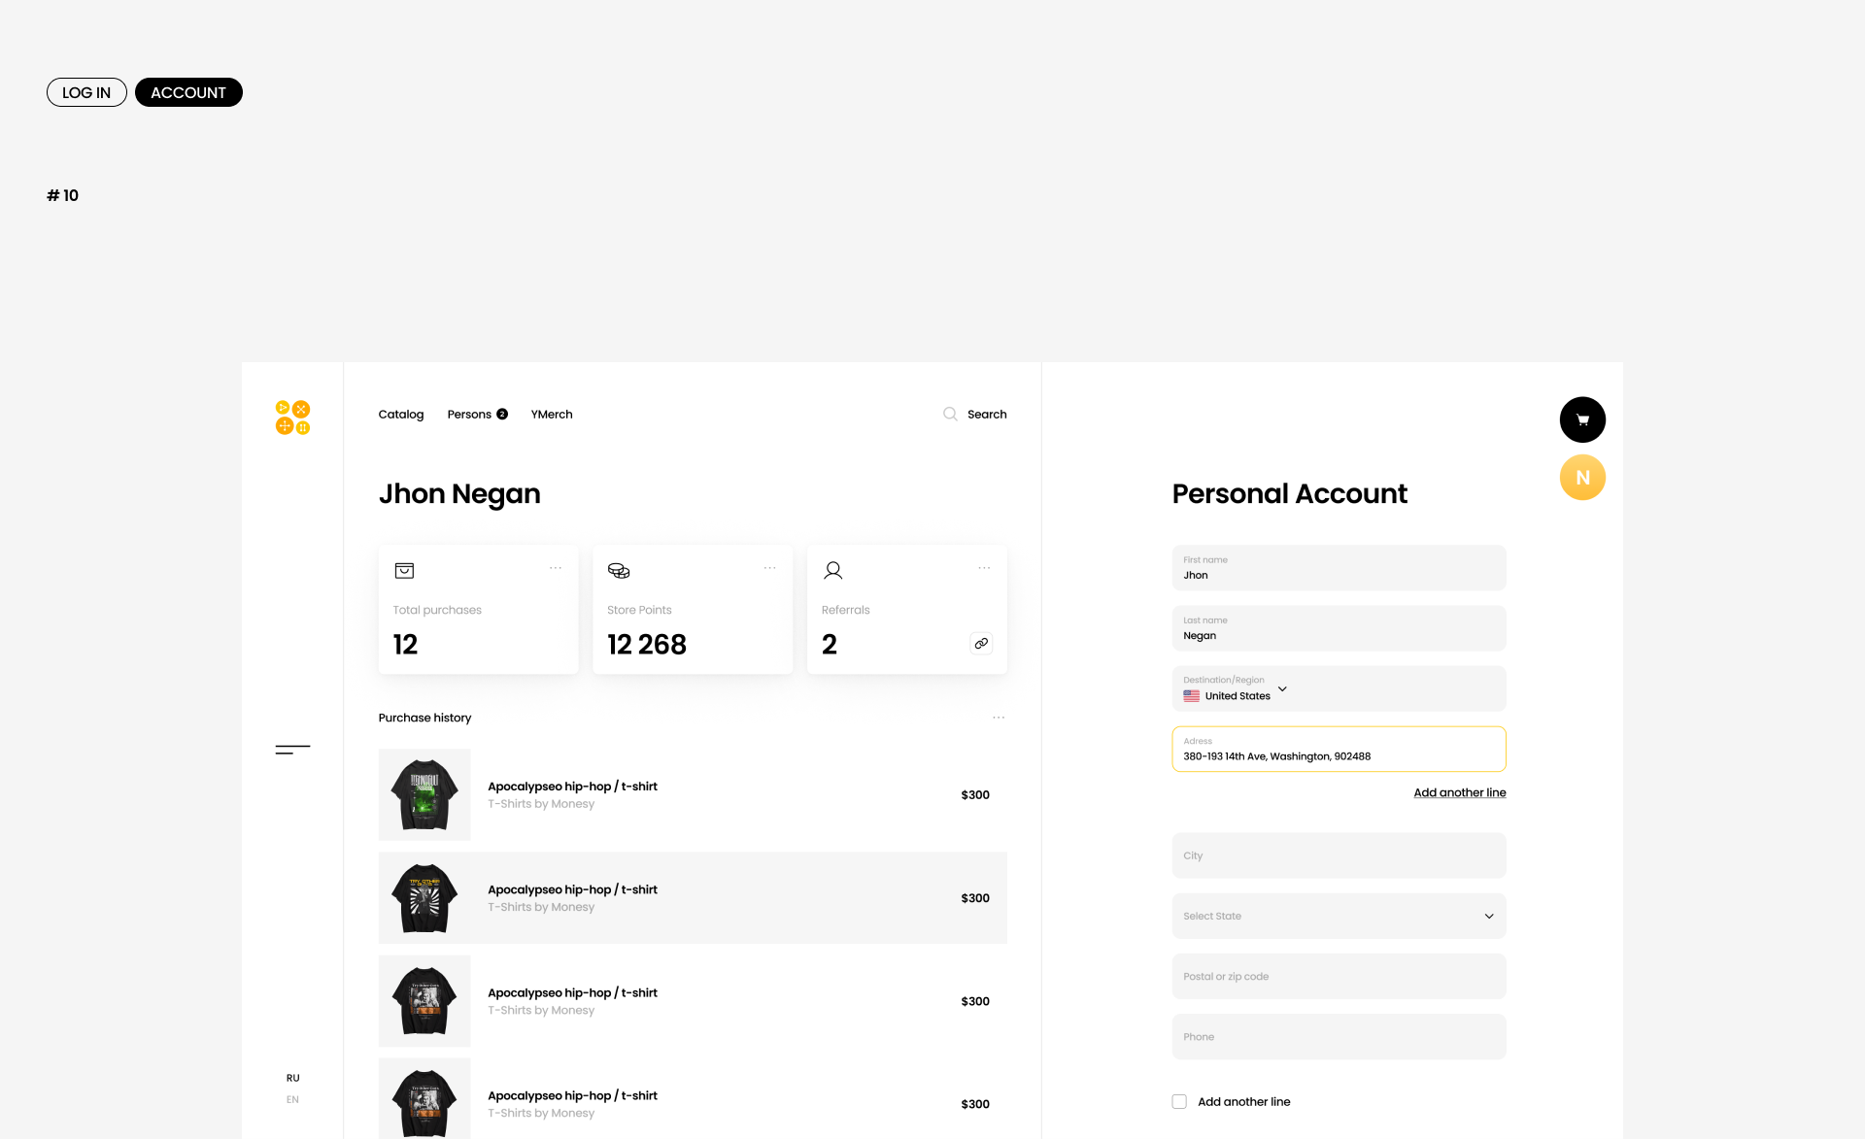Open the Persons menu item
Image resolution: width=1865 pixels, height=1139 pixels.
click(x=469, y=415)
